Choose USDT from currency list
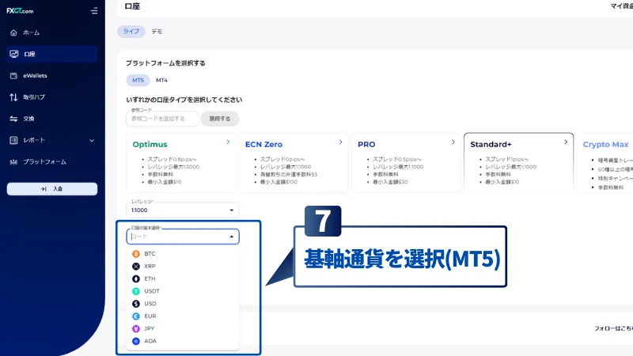 pos(183,291)
